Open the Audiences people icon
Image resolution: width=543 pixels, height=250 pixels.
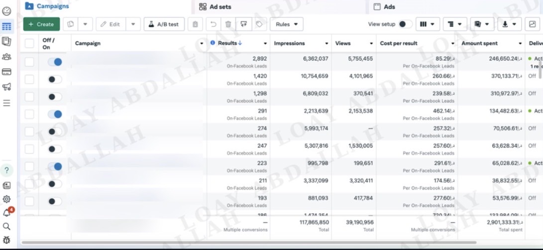click(6, 56)
